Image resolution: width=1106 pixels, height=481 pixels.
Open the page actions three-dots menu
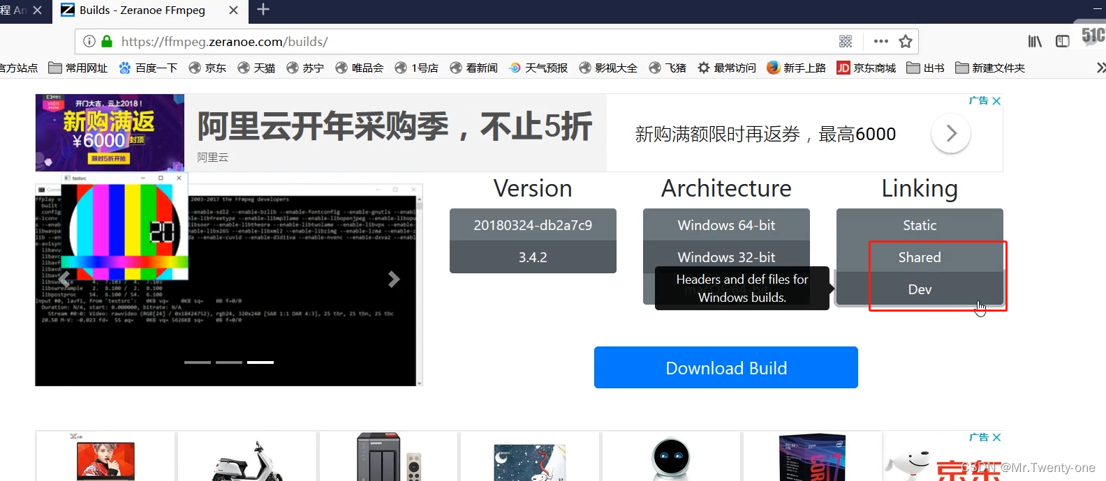point(881,41)
